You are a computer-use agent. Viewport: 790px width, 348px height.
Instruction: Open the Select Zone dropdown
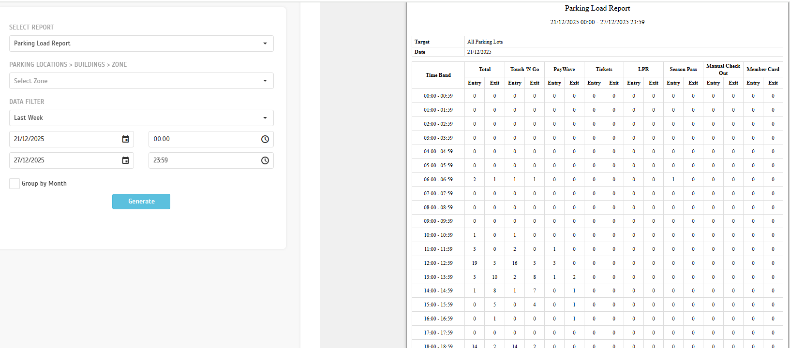(x=141, y=81)
